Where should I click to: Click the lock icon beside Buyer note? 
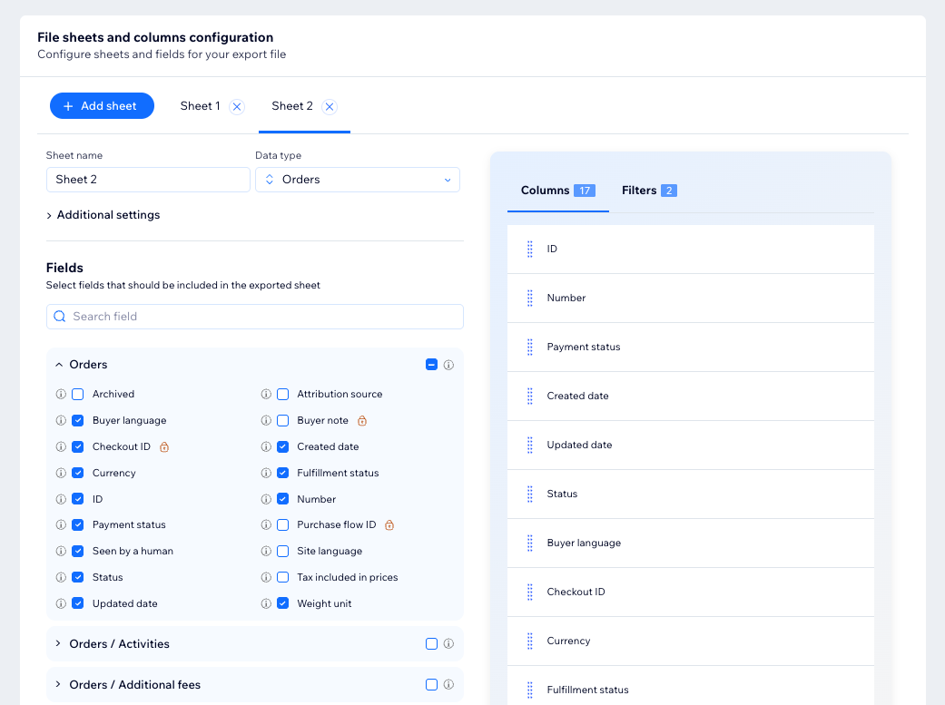[x=361, y=421]
